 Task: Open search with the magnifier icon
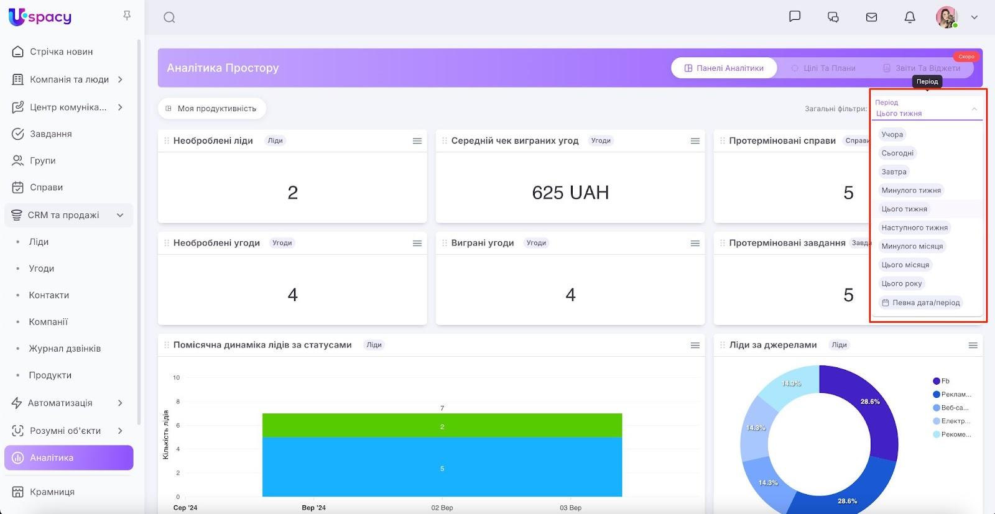pos(169,17)
